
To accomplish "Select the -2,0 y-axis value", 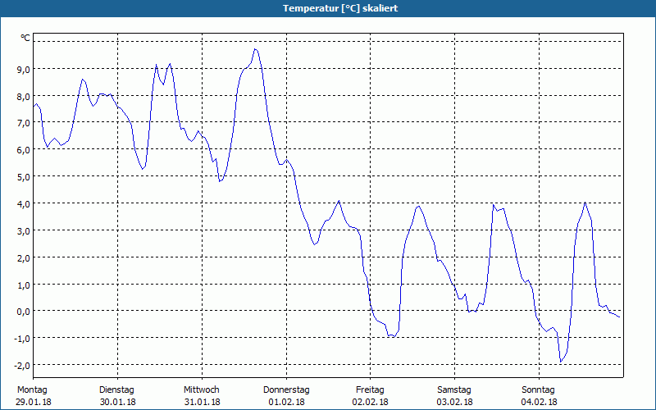I will coord(22,366).
